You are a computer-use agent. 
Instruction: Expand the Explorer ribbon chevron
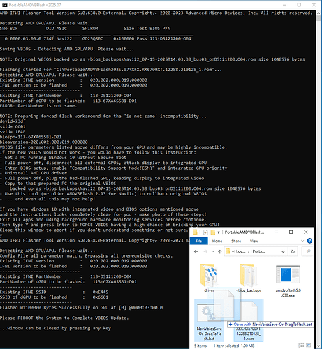pos(302,241)
